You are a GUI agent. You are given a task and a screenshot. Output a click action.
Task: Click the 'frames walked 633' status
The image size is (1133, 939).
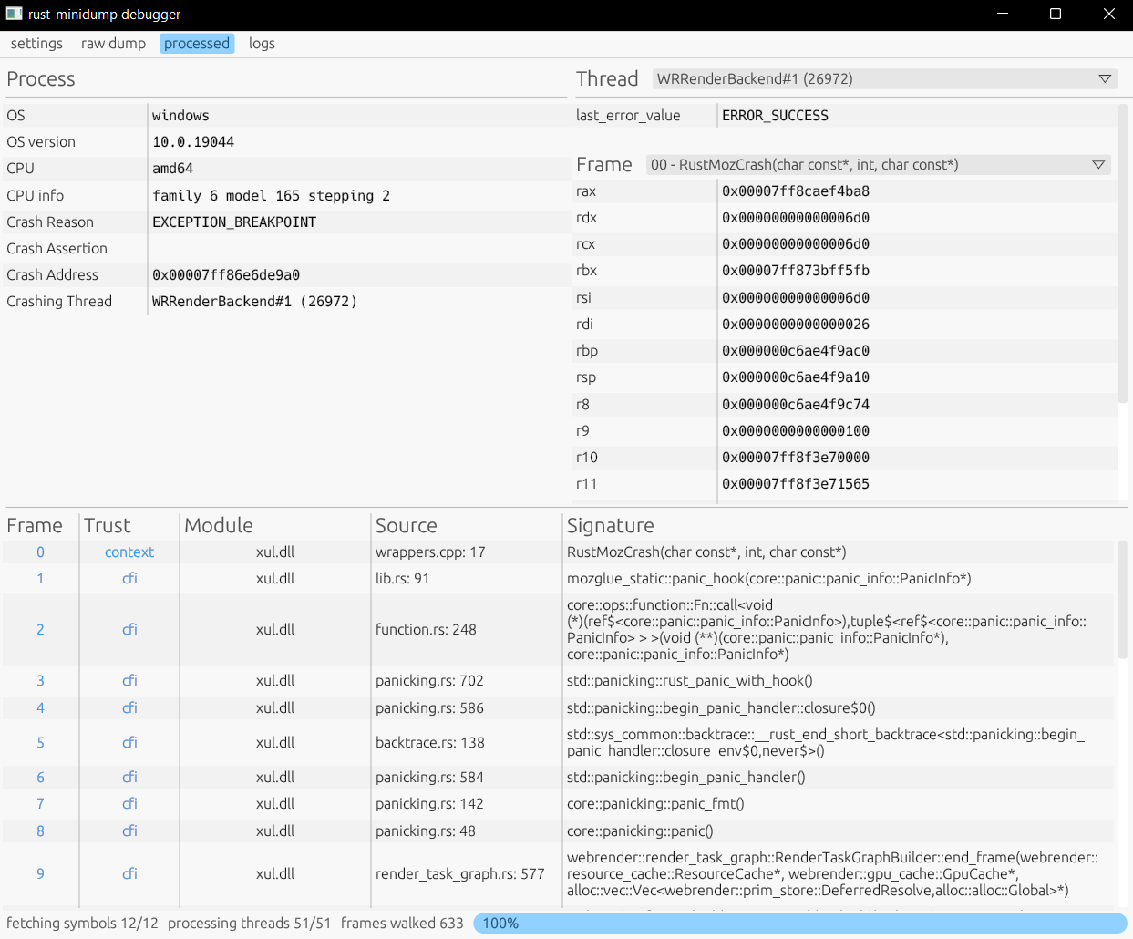(402, 924)
